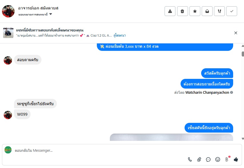244x168 pixels.
Task: Mark conversation done with checkmark
Action: [x=231, y=11]
